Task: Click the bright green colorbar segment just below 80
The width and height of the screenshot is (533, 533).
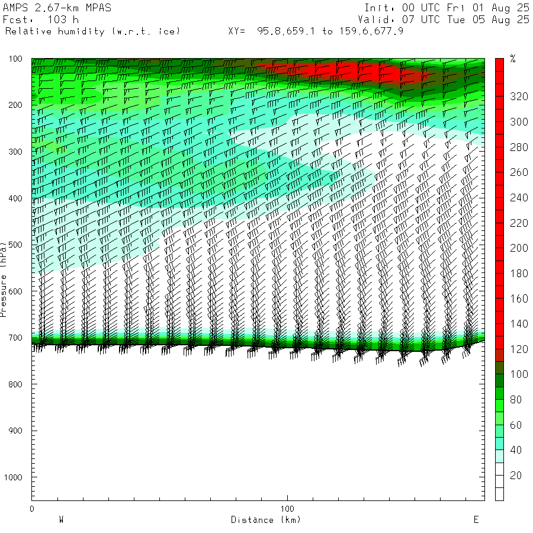Action: pos(499,406)
